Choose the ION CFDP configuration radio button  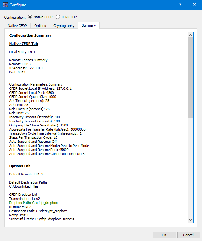click(58, 17)
